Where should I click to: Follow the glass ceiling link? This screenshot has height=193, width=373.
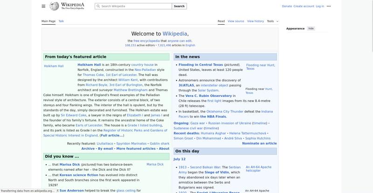pyautogui.click(x=126, y=191)
